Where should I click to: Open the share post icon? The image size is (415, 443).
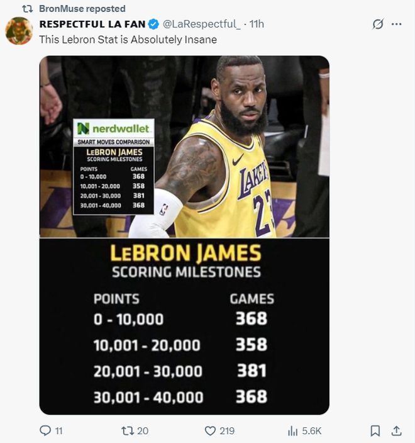coord(396,430)
